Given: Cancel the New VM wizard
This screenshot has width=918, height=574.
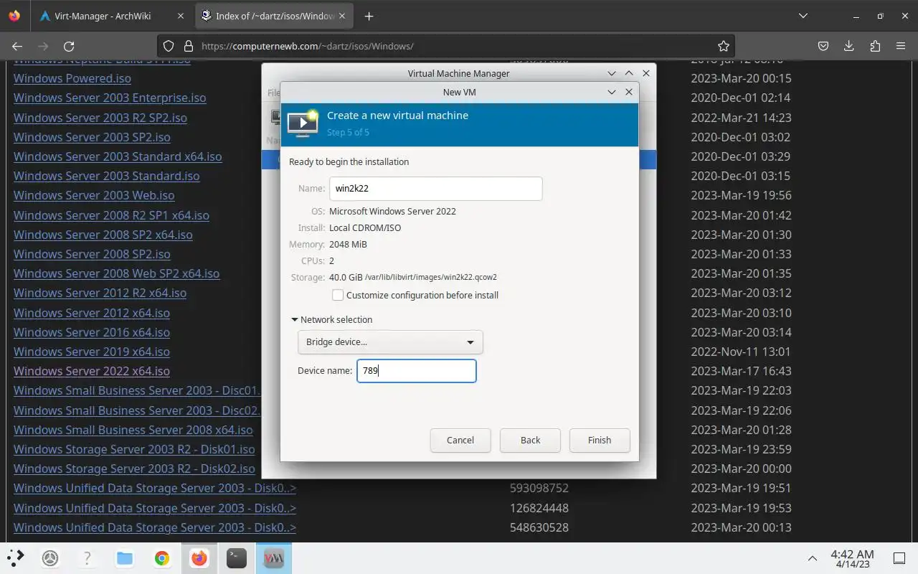Looking at the screenshot, I should coord(460,441).
